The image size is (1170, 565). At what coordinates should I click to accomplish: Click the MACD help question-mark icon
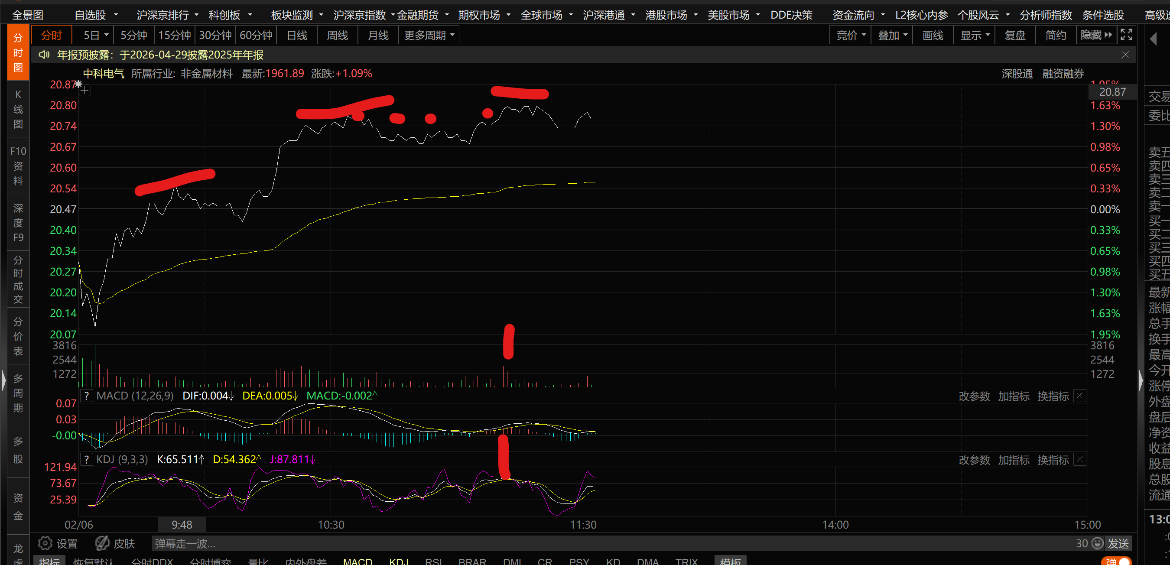tap(86, 396)
